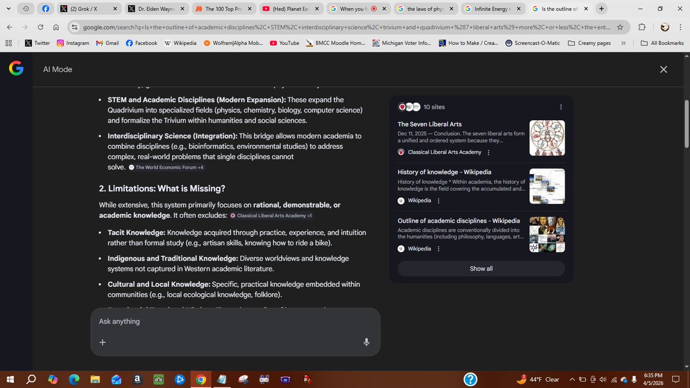Open the Chrome extensions puzzle icon
This screenshot has width=690, height=388.
tap(642, 26)
